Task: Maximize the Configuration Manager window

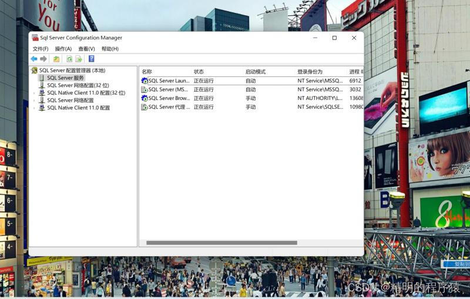Action: [x=334, y=38]
